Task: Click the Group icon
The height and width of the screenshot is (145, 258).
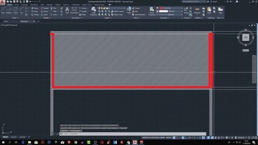Action: coord(186,10)
